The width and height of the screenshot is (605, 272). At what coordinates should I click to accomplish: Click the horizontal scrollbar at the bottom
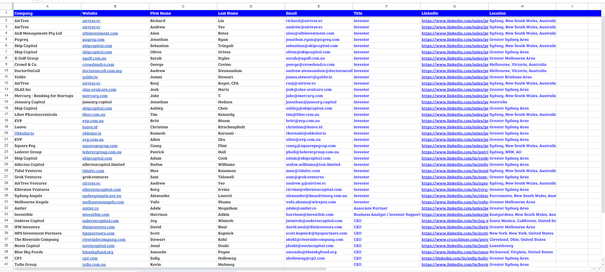(170, 269)
